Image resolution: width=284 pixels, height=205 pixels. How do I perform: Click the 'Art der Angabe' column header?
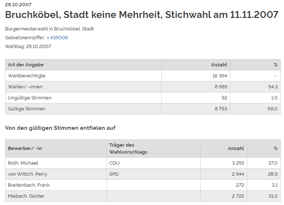coord(26,65)
